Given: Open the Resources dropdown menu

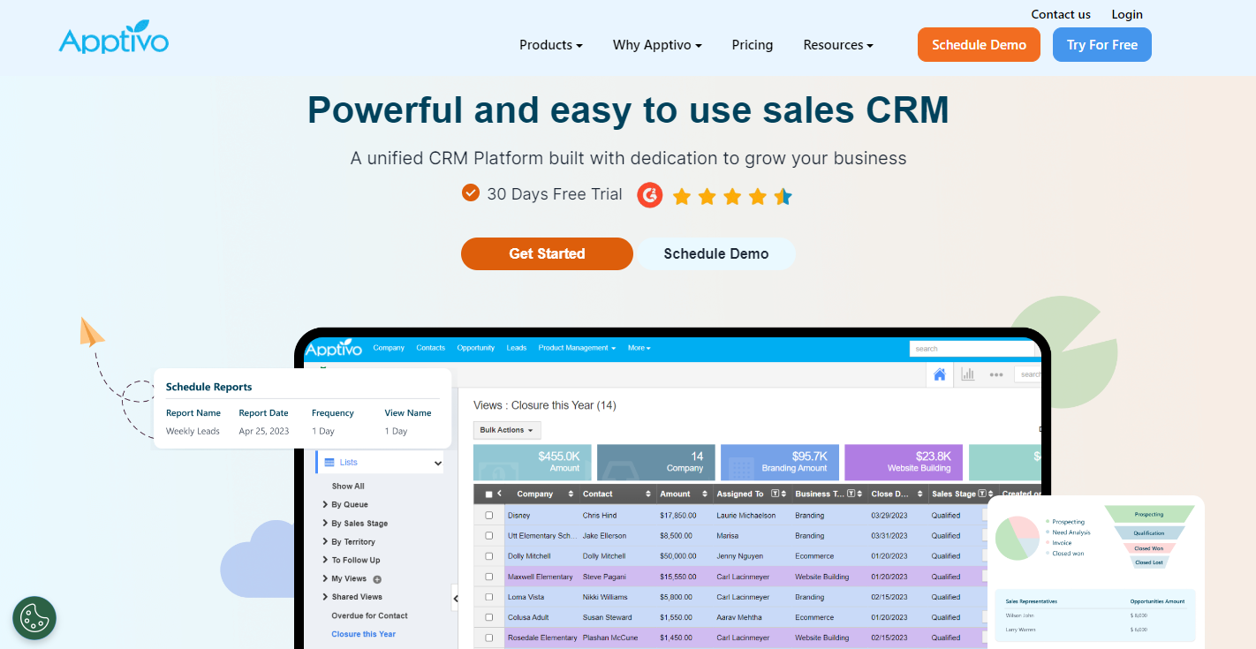Looking at the screenshot, I should pyautogui.click(x=838, y=45).
